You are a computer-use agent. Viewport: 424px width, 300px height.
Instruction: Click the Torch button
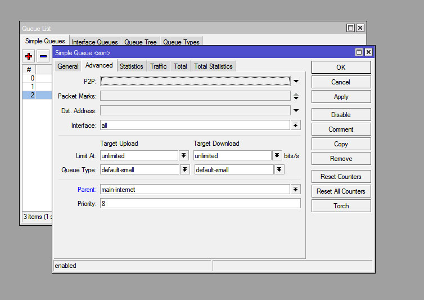tap(341, 206)
